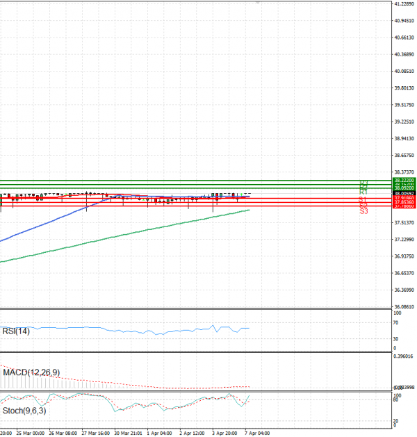The width and height of the screenshot is (417, 437).
Task: Click the RSI scale 30 level label
Action: click(395, 339)
